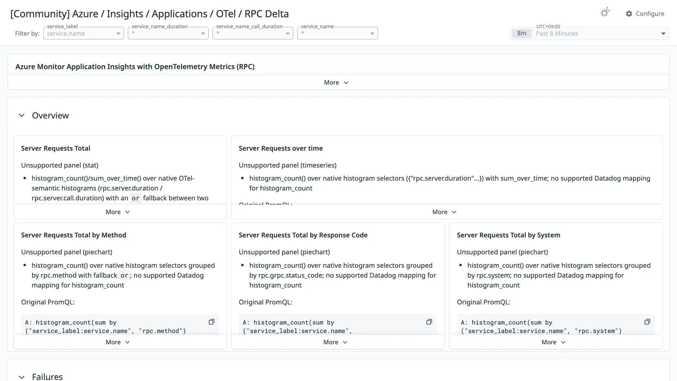
Task: Open the service_name_call_duration filter dropdown
Action: 253,33
